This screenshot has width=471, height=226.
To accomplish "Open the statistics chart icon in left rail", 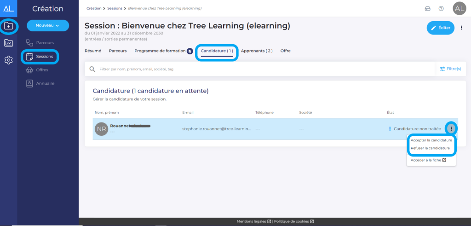I will 9,43.
